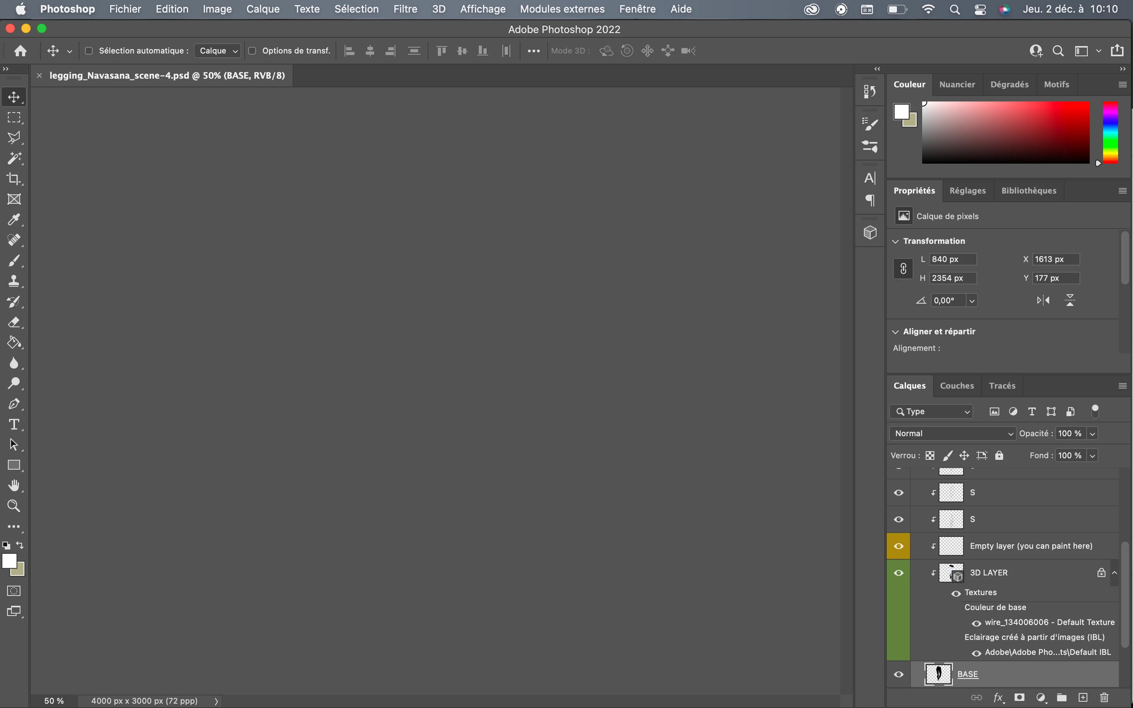Select the Magic Wand tool
The image size is (1133, 708).
pos(14,158)
